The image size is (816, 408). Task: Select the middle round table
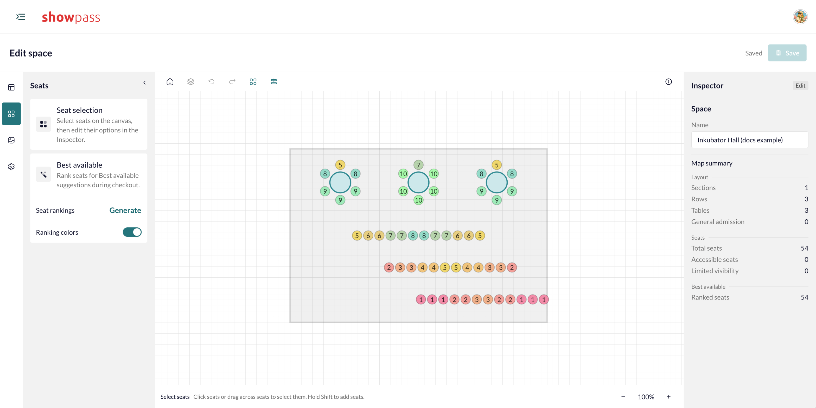tap(418, 182)
